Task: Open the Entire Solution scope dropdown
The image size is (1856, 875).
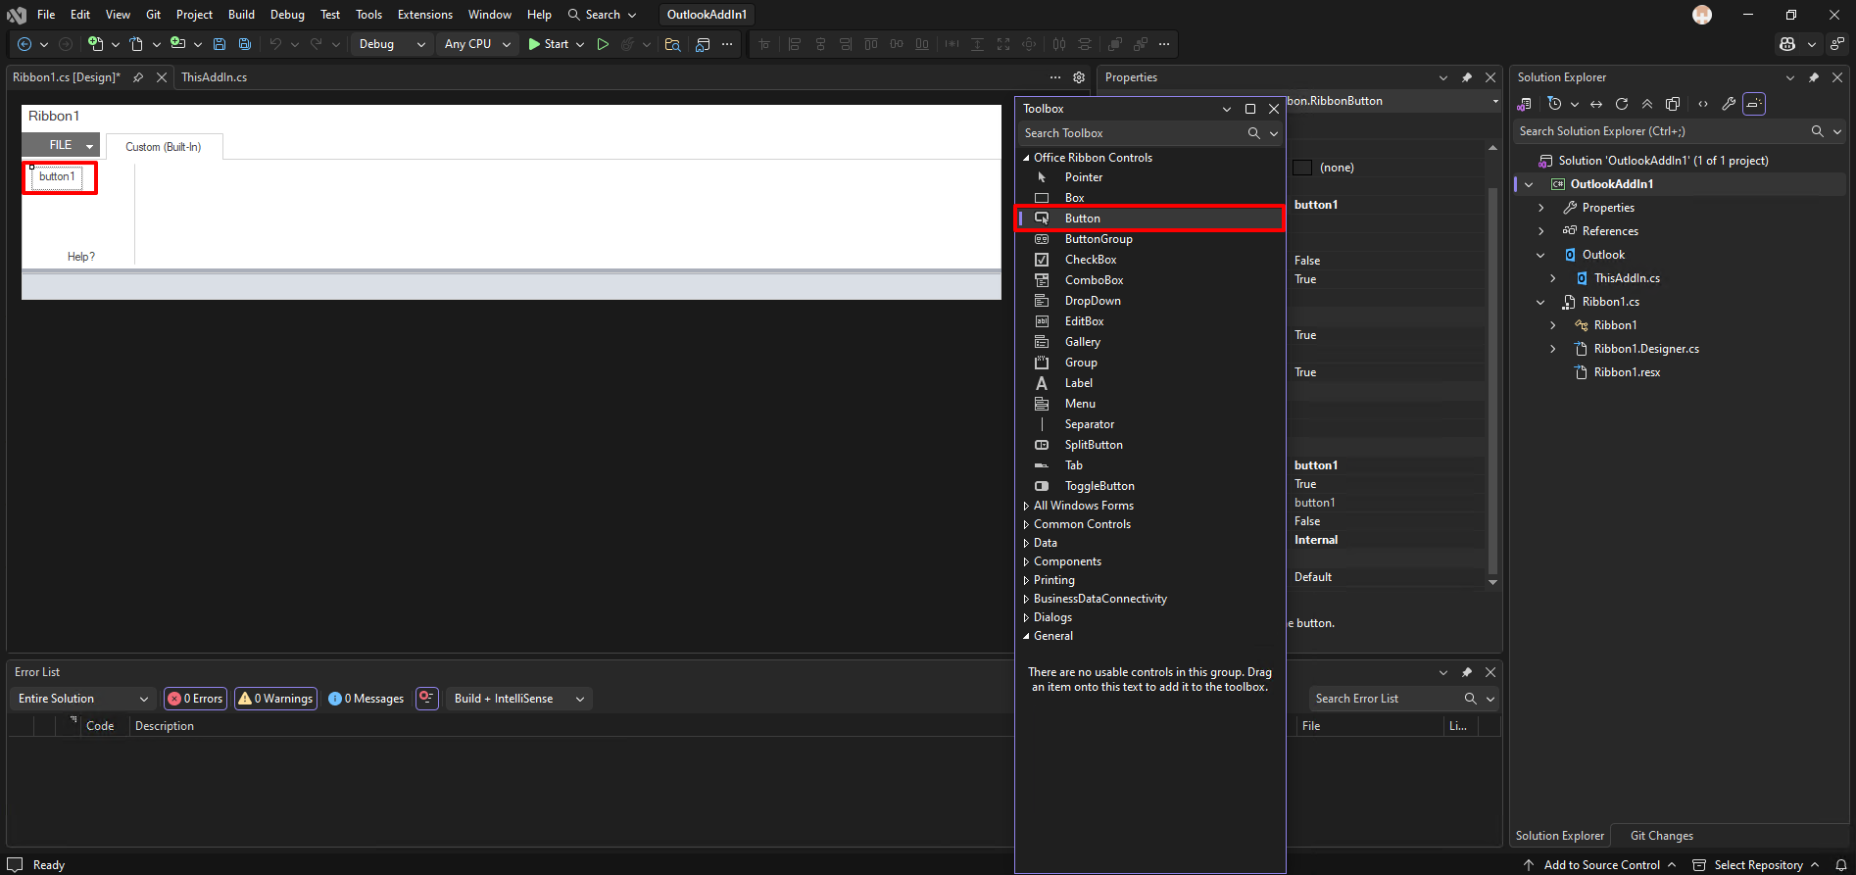Action: click(82, 699)
